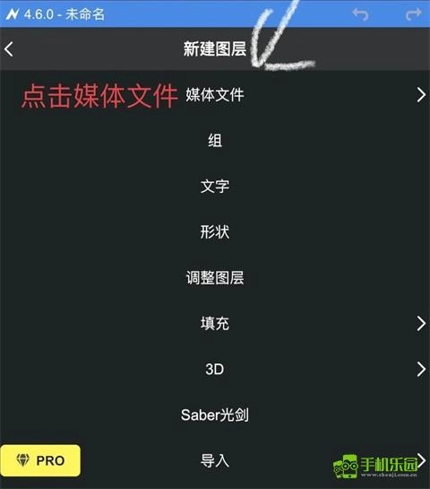Expand the 填充 submenu chevron
Image resolution: width=430 pixels, height=489 pixels.
pyautogui.click(x=421, y=323)
